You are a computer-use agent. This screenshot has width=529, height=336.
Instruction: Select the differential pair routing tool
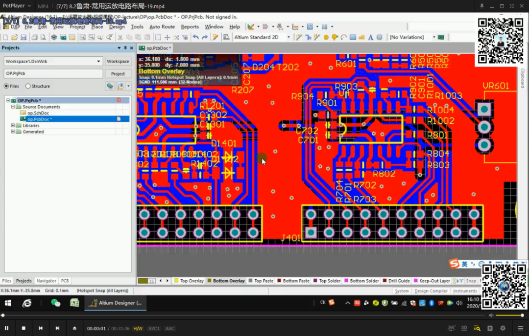pos(317,37)
